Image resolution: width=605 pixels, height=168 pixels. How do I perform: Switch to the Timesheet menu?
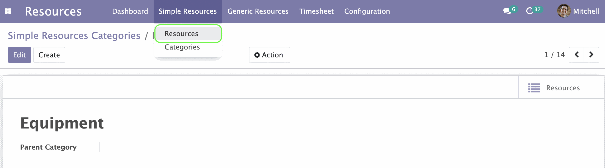316,11
